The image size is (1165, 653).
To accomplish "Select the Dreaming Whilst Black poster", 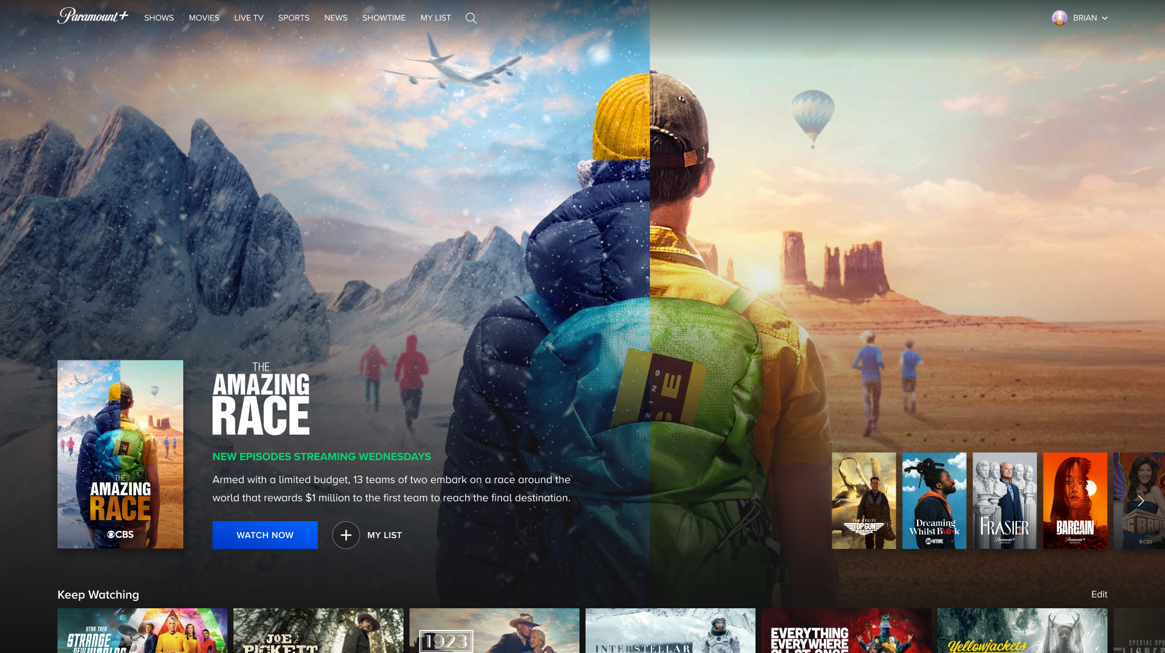I will click(934, 501).
